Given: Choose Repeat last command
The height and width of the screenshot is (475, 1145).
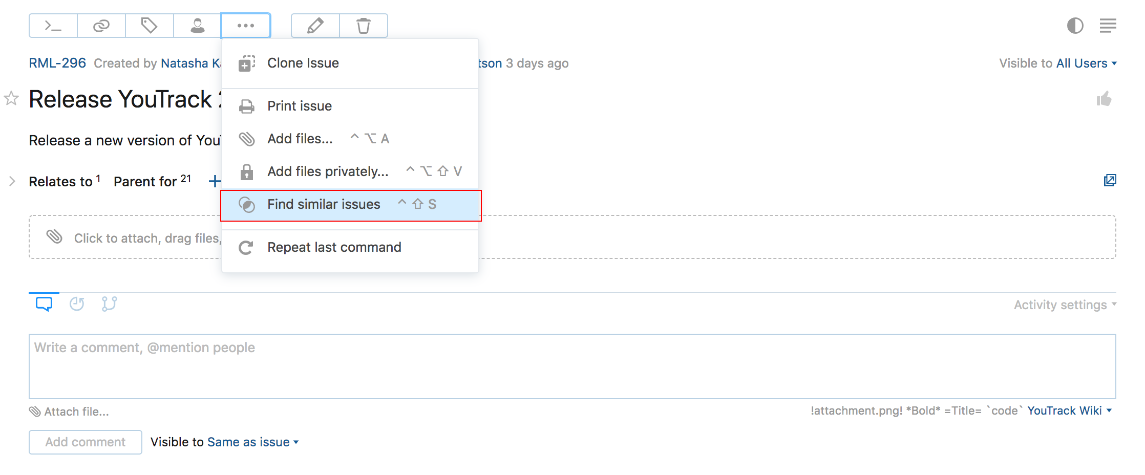Looking at the screenshot, I should [x=350, y=247].
